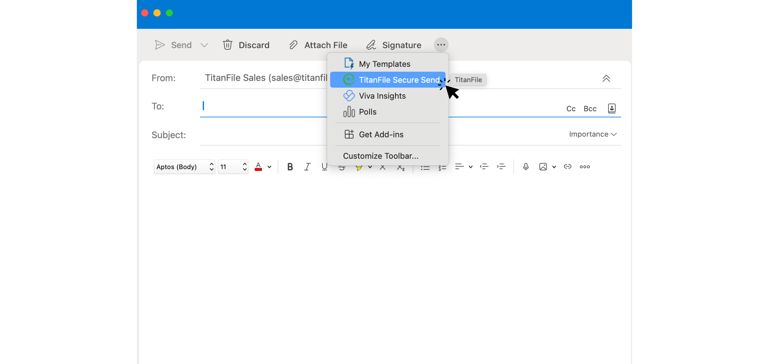The width and height of the screenshot is (769, 364).
Task: Toggle italic formatting
Action: pyautogui.click(x=307, y=167)
